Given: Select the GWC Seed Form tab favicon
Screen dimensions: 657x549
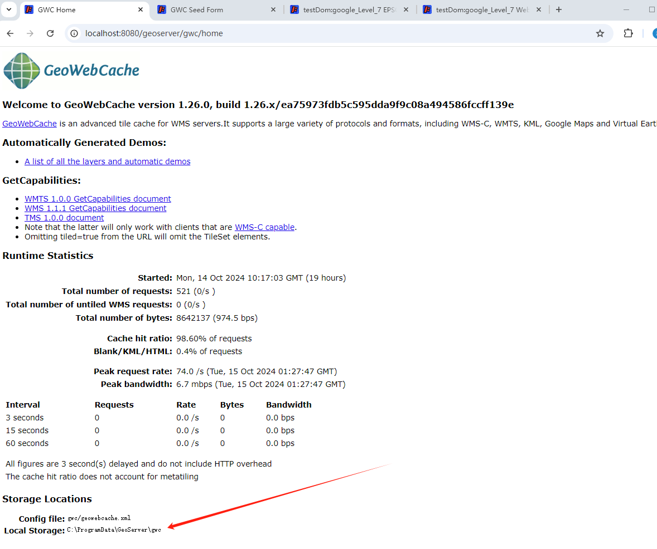Looking at the screenshot, I should [162, 9].
